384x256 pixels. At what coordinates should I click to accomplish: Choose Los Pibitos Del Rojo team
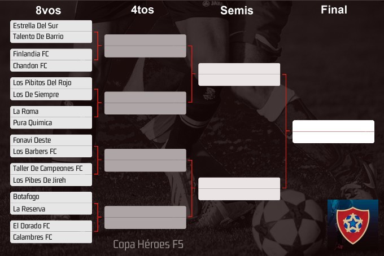click(x=51, y=83)
